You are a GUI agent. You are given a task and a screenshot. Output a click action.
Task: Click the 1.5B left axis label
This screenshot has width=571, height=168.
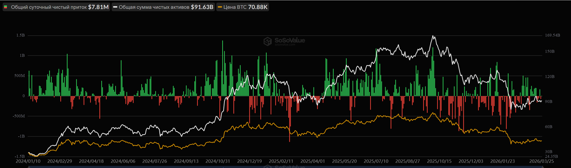(20, 35)
